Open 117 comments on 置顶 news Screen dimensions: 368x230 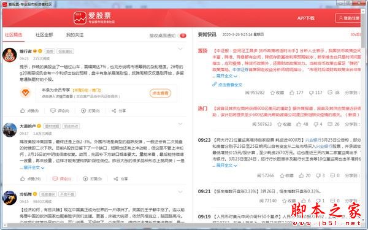316,93
